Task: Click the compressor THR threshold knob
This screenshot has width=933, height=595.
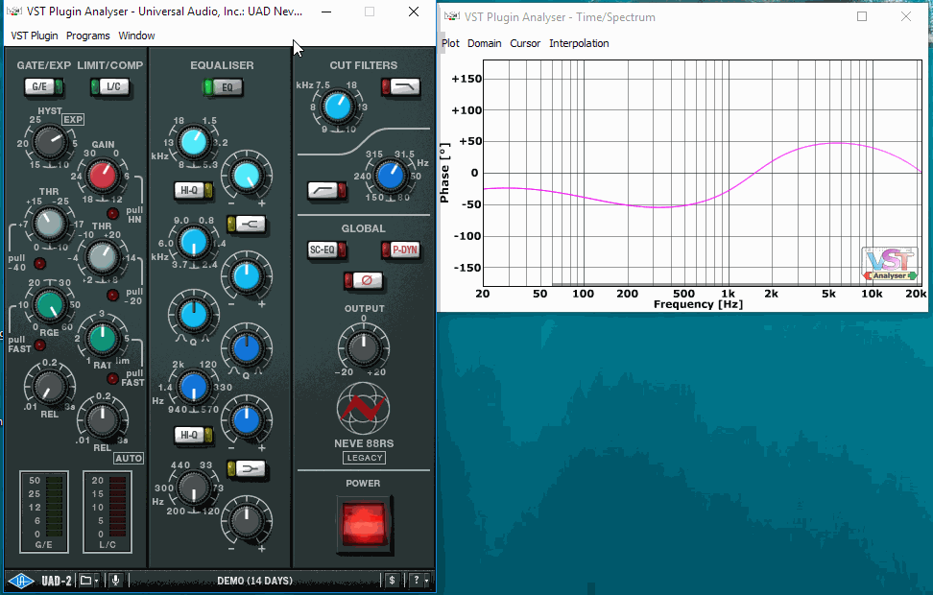Action: click(x=103, y=257)
